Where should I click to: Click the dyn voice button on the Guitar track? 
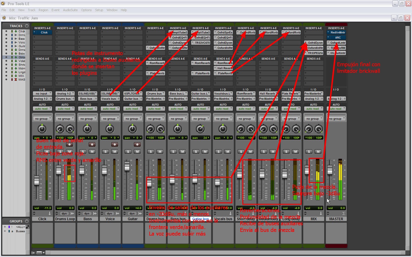pos(132,214)
